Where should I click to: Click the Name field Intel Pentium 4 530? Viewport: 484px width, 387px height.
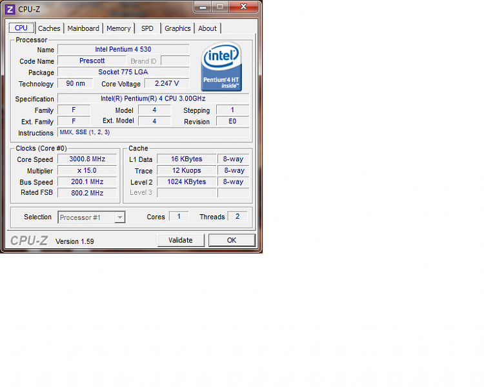[123, 50]
